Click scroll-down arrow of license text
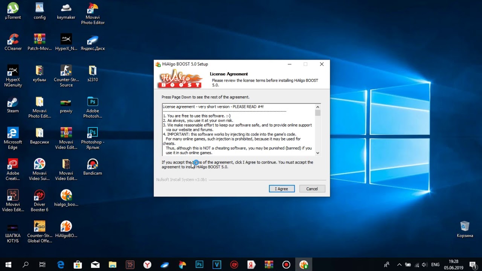Image resolution: width=482 pixels, height=271 pixels. pyautogui.click(x=318, y=153)
